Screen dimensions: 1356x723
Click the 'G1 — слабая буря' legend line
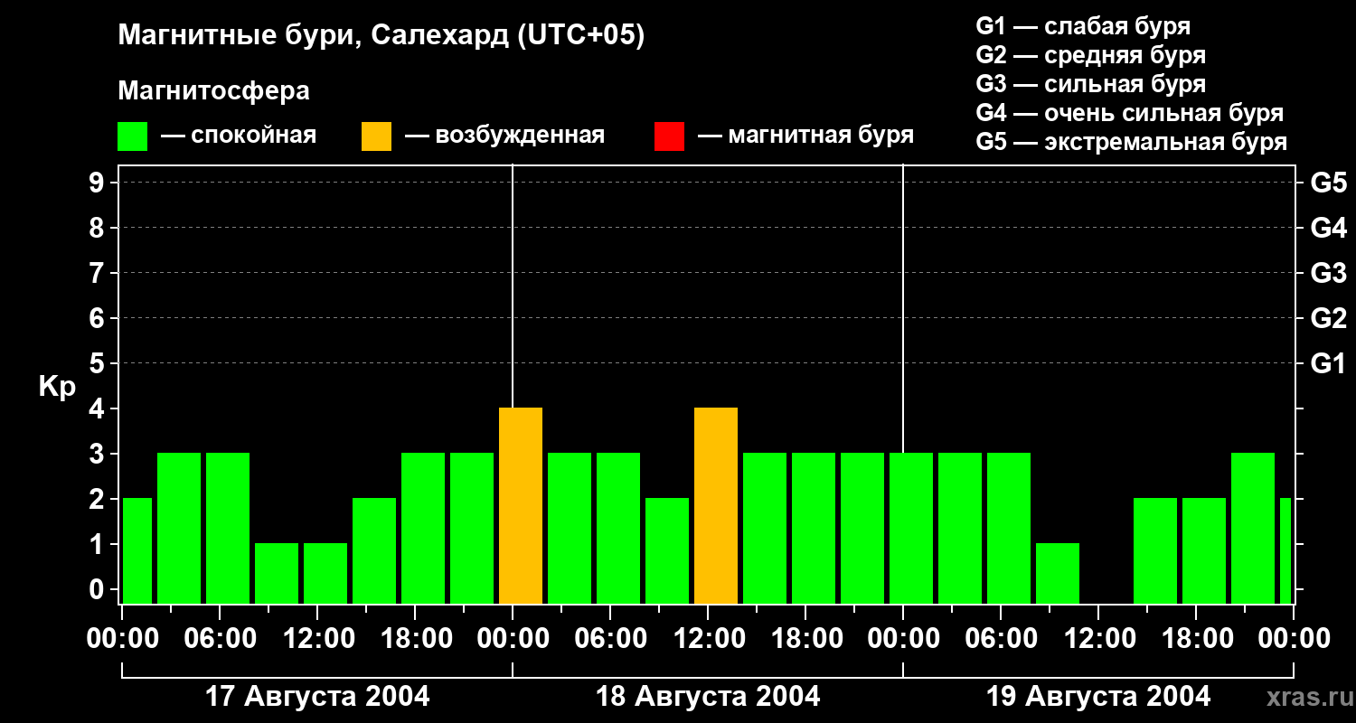(x=1083, y=26)
